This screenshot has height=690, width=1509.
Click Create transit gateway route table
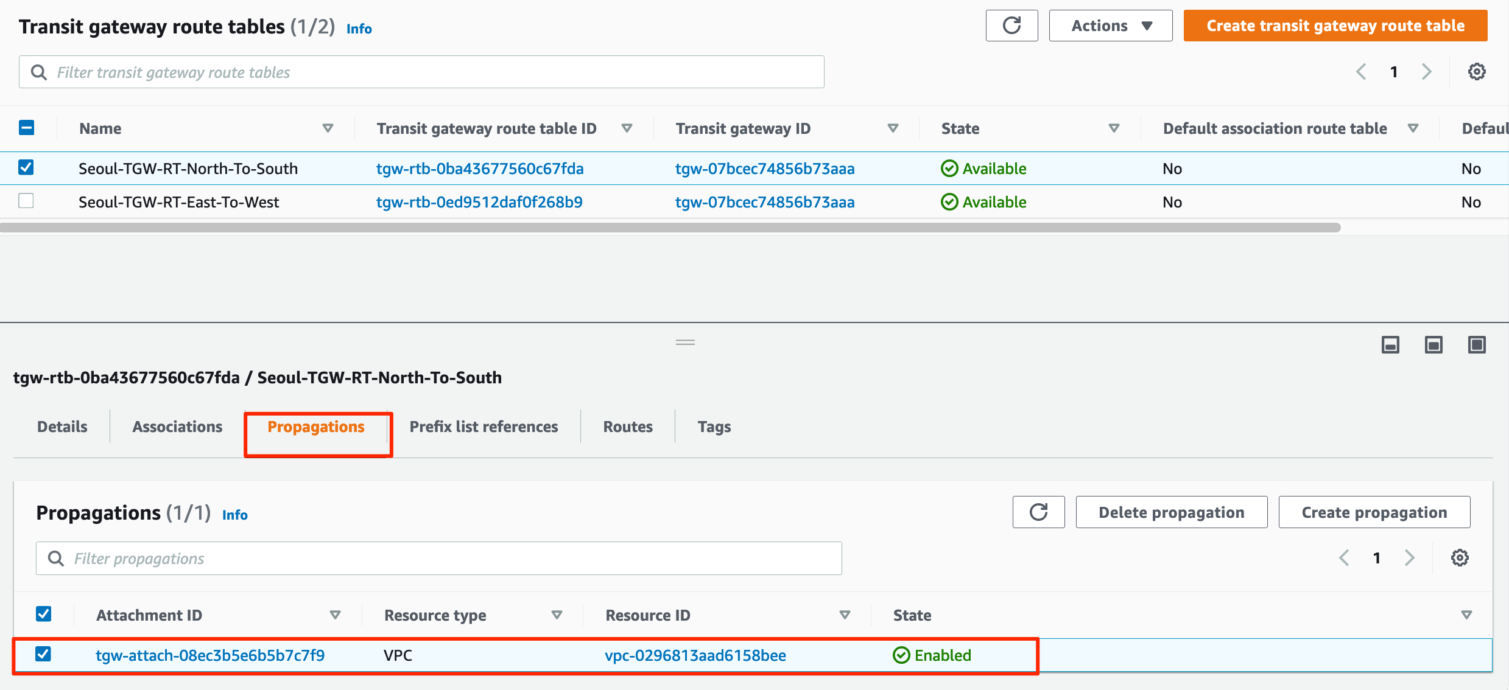point(1335,26)
